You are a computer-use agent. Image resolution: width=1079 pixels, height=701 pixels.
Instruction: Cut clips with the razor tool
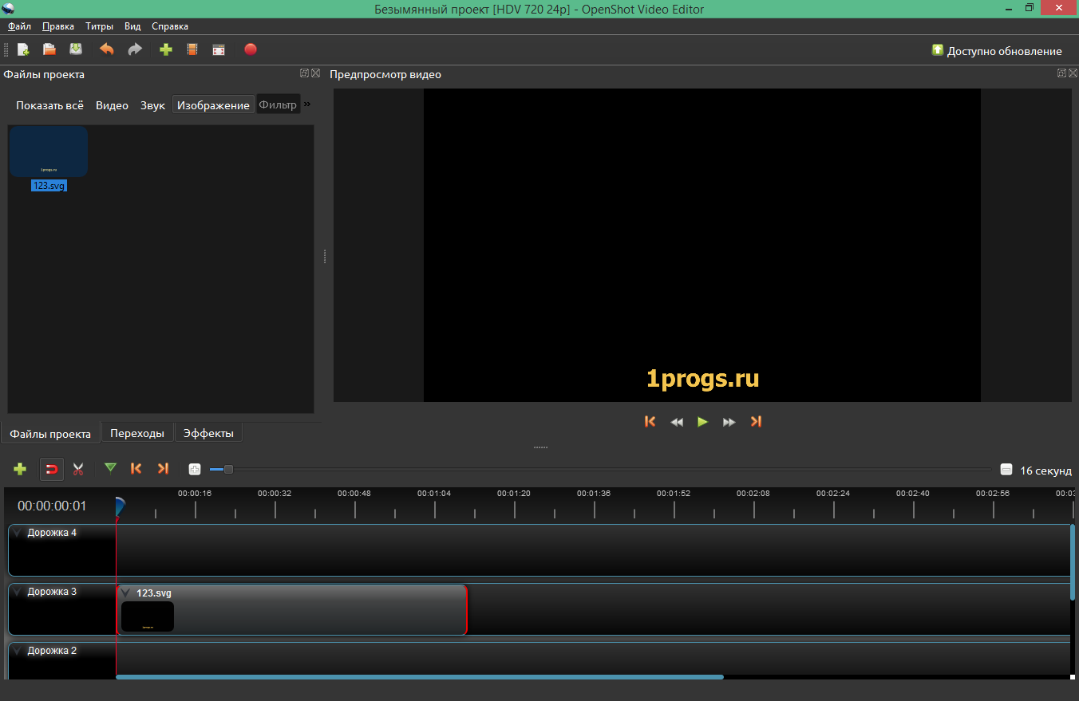(x=78, y=468)
